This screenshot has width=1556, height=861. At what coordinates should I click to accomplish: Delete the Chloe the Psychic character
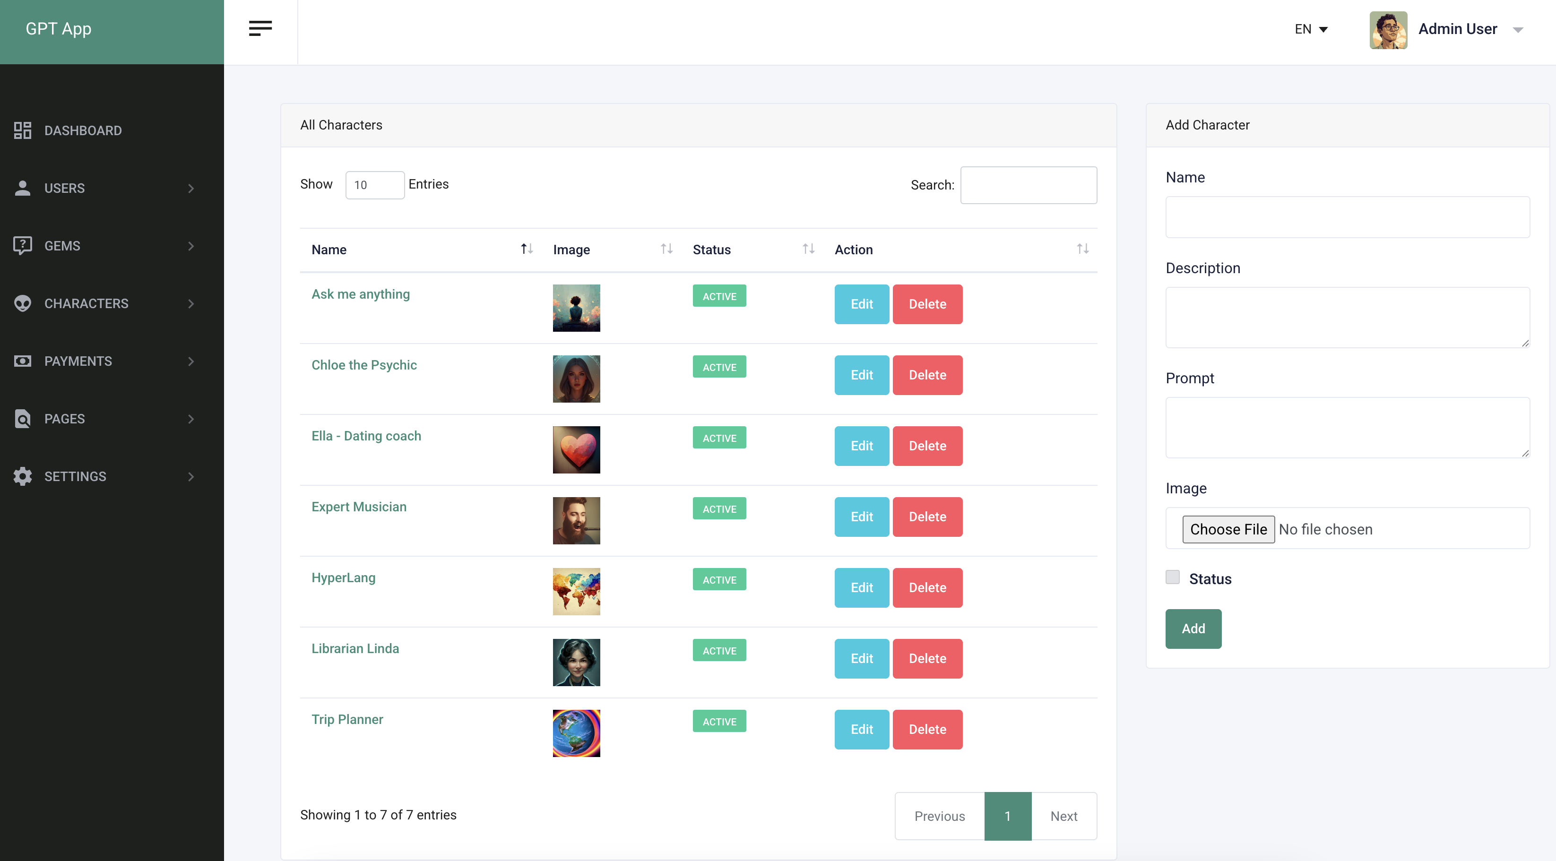(x=927, y=375)
